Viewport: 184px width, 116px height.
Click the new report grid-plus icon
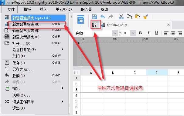pos(94,25)
